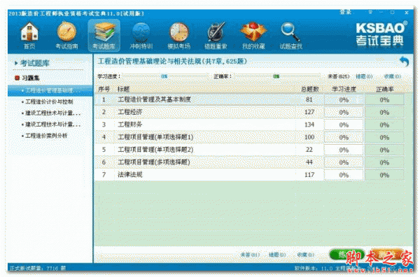Screen dimensions: 420x277
Task: Select 工程造价计价与控制 in sidebar
Action: [49, 101]
